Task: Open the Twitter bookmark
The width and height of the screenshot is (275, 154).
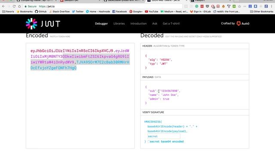Action: (x=78, y=12)
